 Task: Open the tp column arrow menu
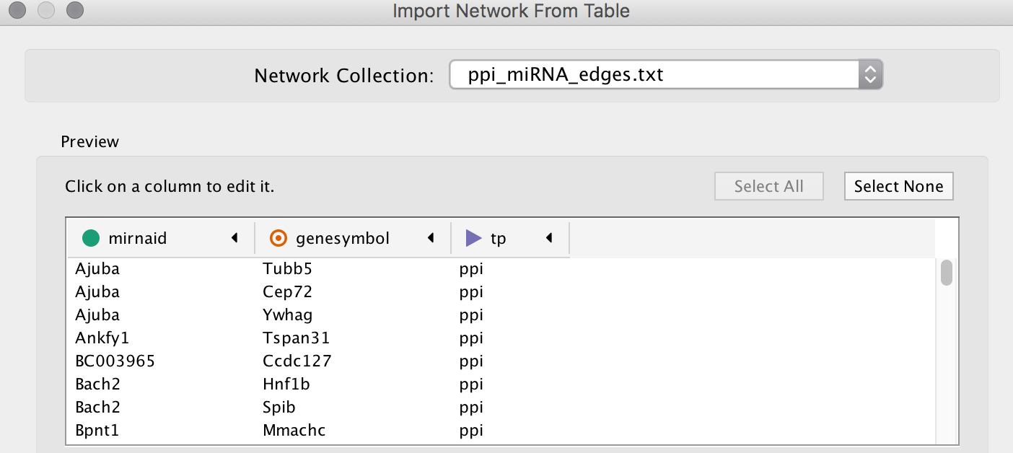pyautogui.click(x=549, y=238)
